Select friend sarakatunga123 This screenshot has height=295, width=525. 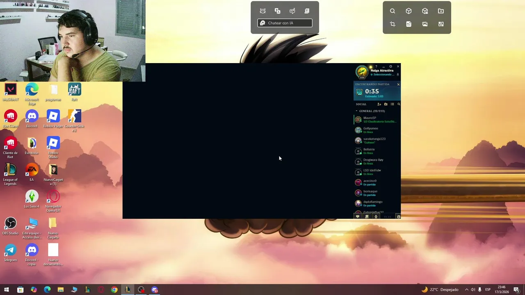[x=377, y=141]
